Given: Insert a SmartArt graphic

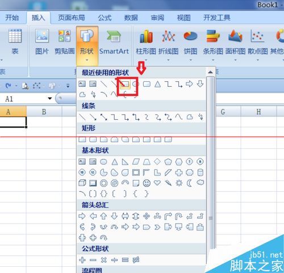Looking at the screenshot, I should point(114,42).
